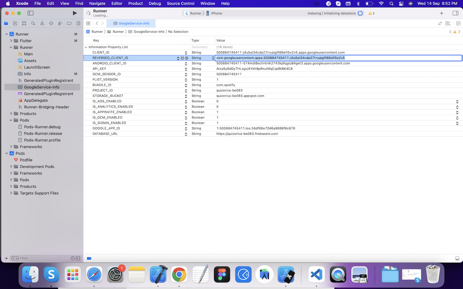The width and height of the screenshot is (463, 289).
Task: Open the Find navigator magnifier
Action: click(x=33, y=23)
